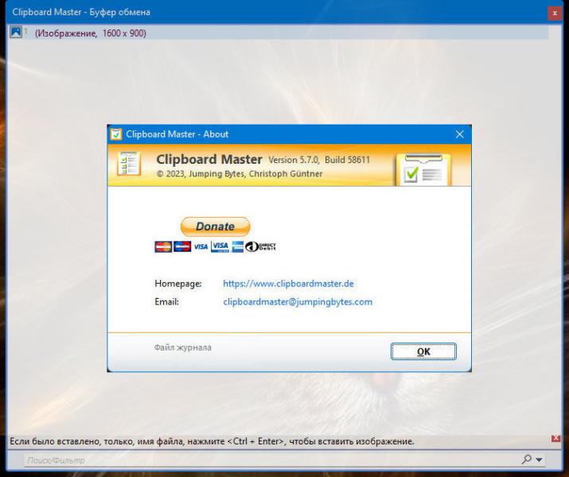Dismiss the red X on the hint bar
This screenshot has height=477, width=569.
(x=555, y=439)
